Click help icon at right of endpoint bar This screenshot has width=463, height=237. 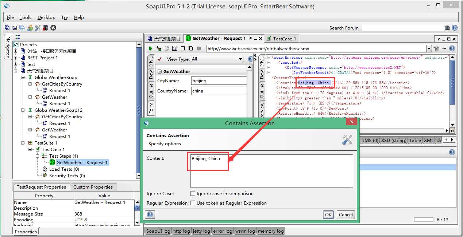tap(452, 48)
